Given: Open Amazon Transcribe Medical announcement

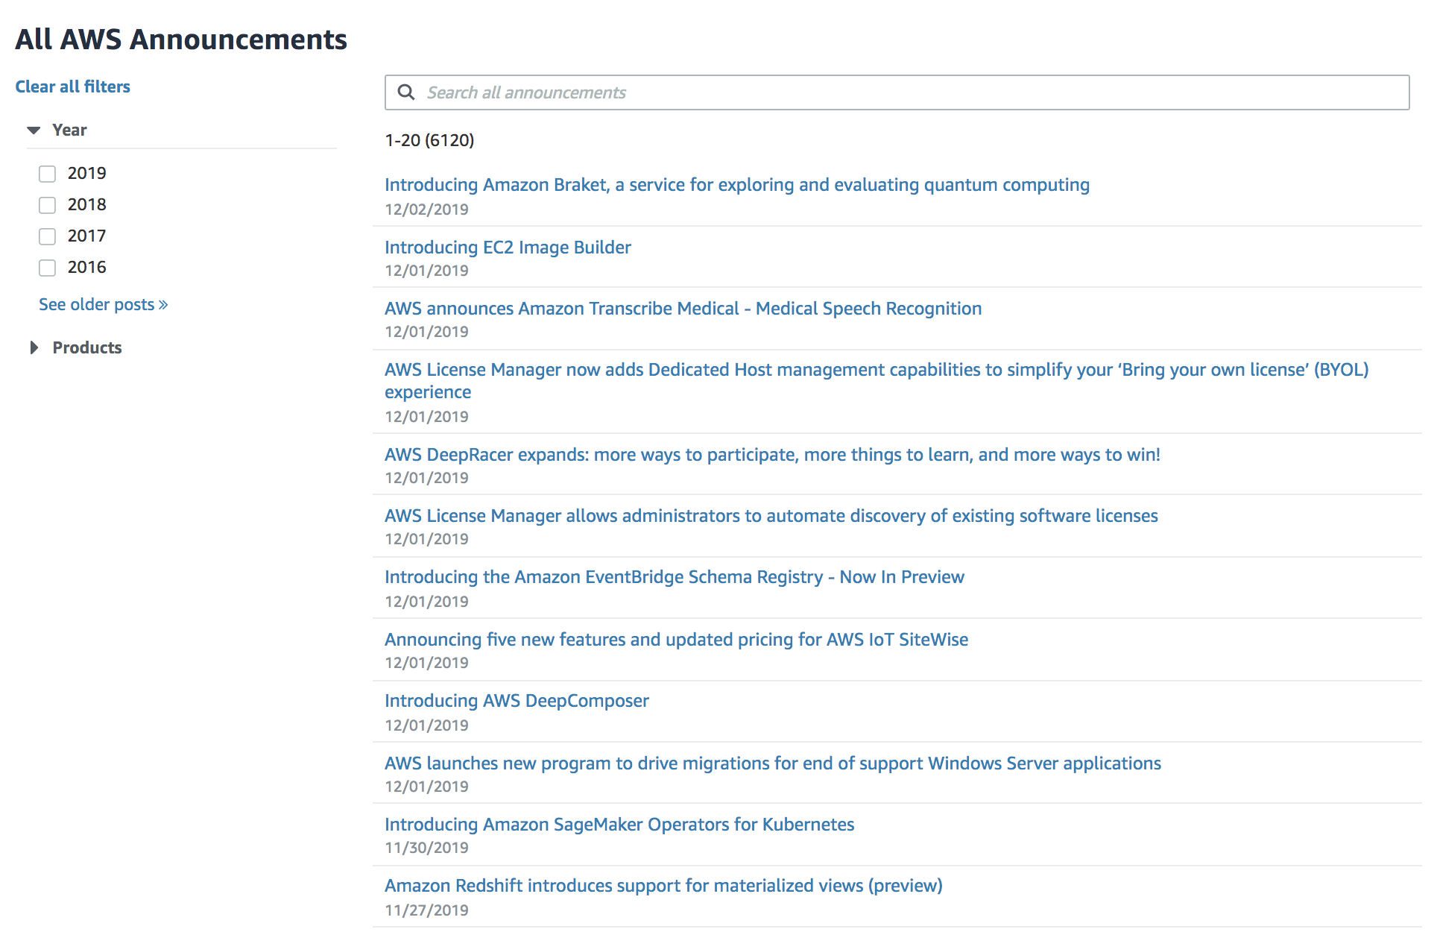Looking at the screenshot, I should point(683,309).
